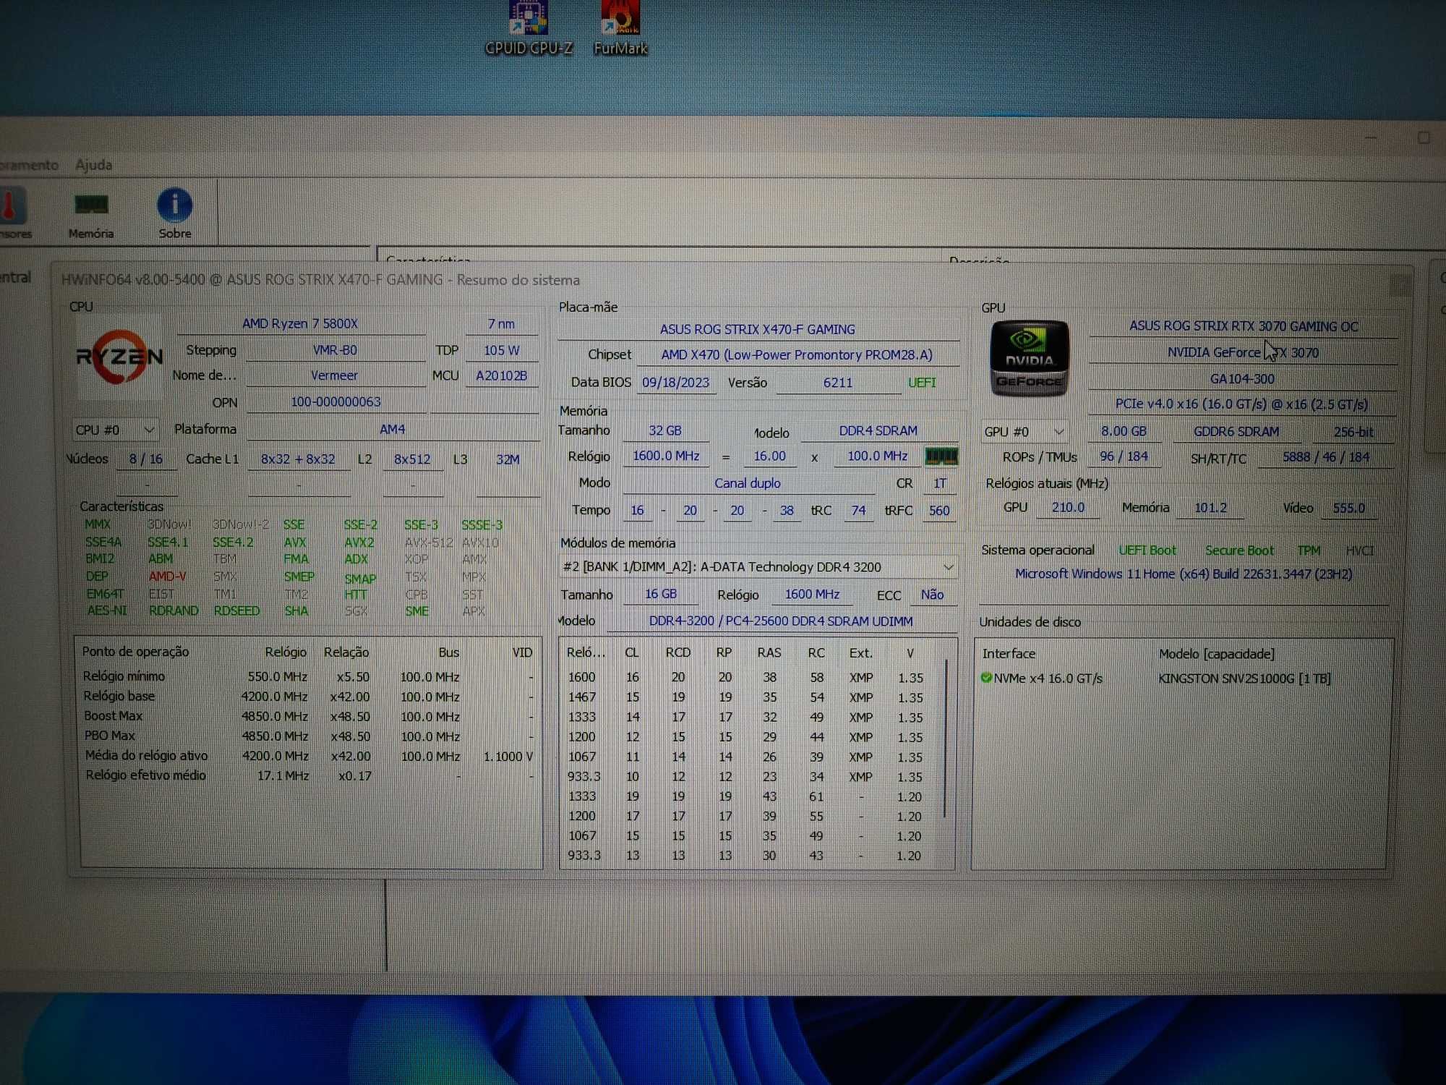Click the DDR4-3200 / PC4-25600 module model
Image resolution: width=1446 pixels, height=1085 pixels.
click(781, 621)
